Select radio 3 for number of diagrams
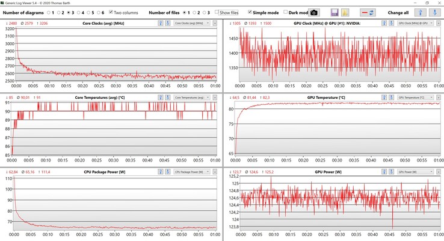The height and width of the screenshot is (241, 444). [x=69, y=13]
